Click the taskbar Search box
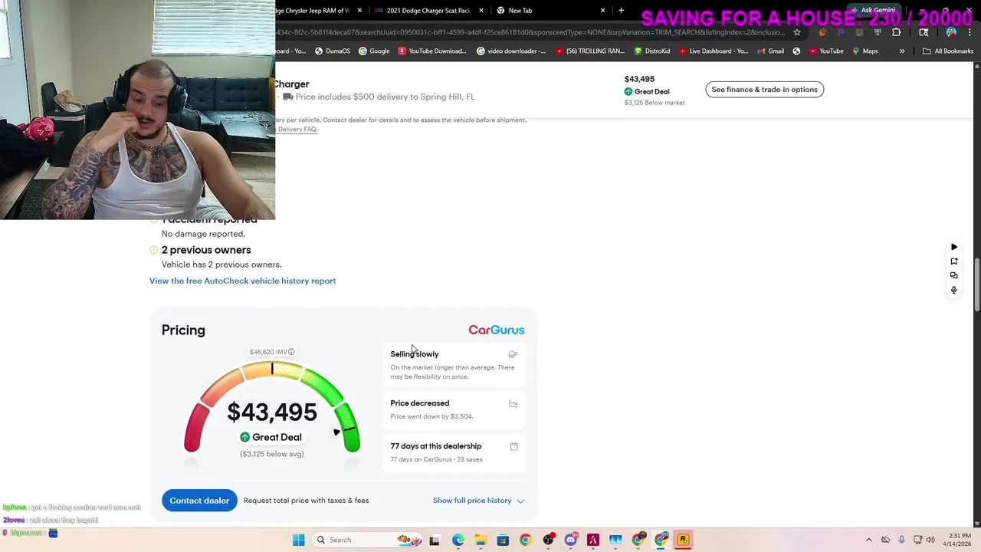The width and height of the screenshot is (981, 552). coord(366,540)
